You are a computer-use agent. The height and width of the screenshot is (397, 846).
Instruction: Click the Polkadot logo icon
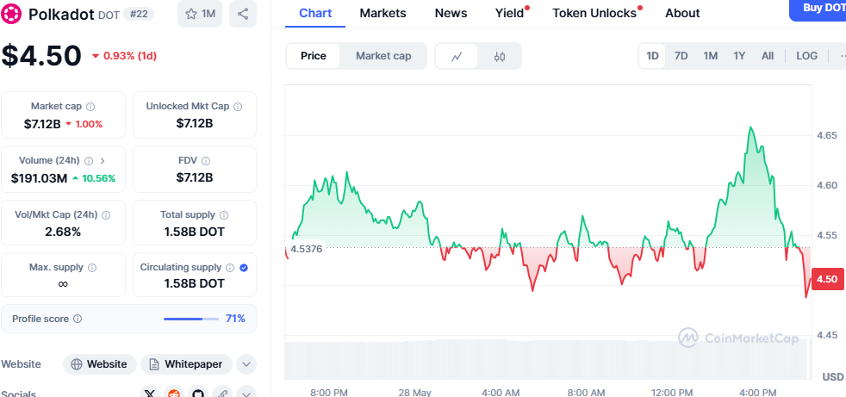coord(12,14)
